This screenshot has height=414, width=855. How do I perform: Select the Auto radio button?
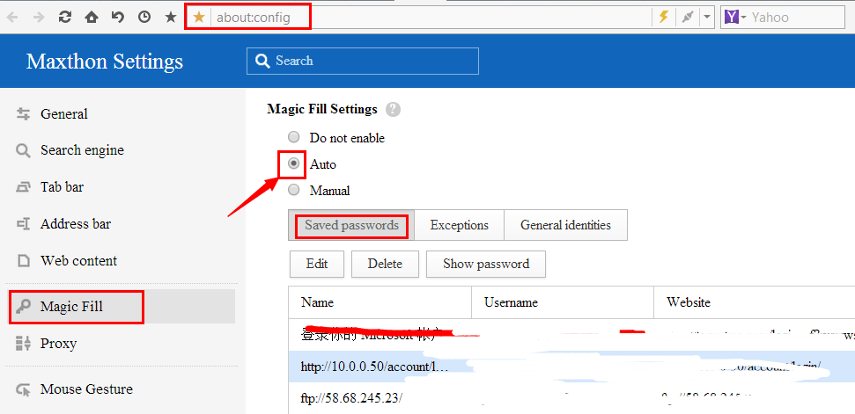[x=294, y=163]
